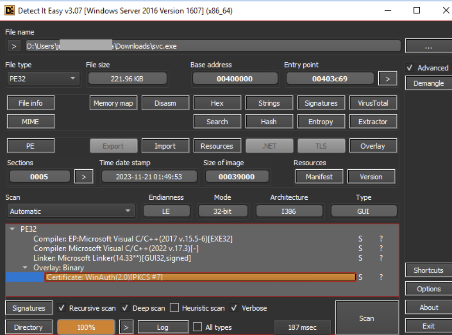Click S marker on Compiler 2022 v.17.3 row
The height and width of the screenshot is (335, 452).
(x=360, y=248)
